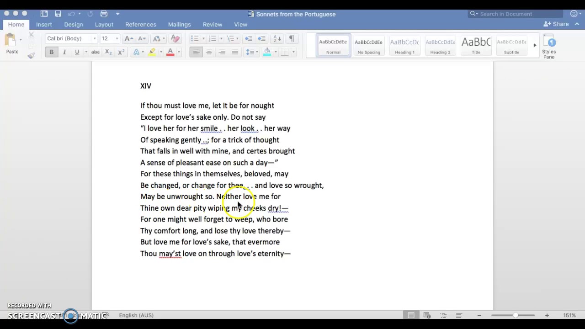Justify the text alignment
This screenshot has height=329, width=585.
coord(235,52)
